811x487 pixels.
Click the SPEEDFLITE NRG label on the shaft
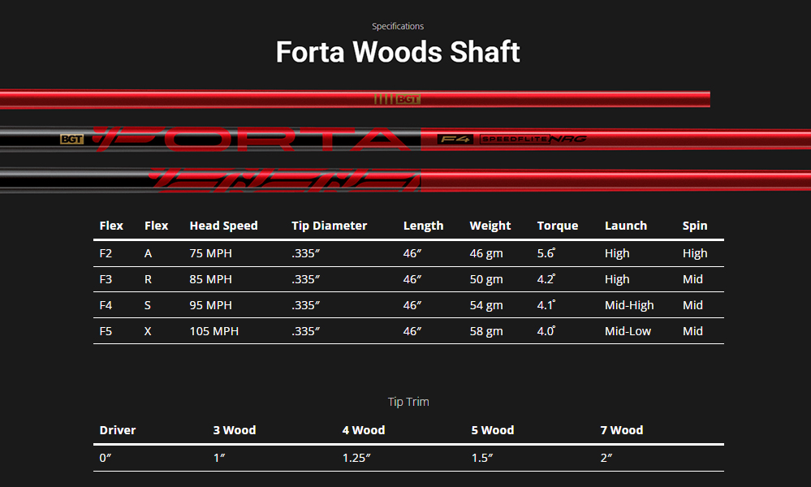533,139
